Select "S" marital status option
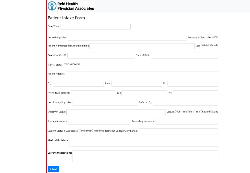The image size is (250, 173). (x=64, y=64)
